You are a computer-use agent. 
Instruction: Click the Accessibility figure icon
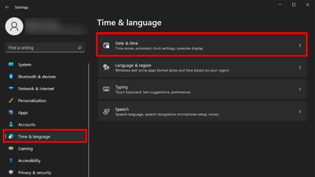click(x=11, y=160)
